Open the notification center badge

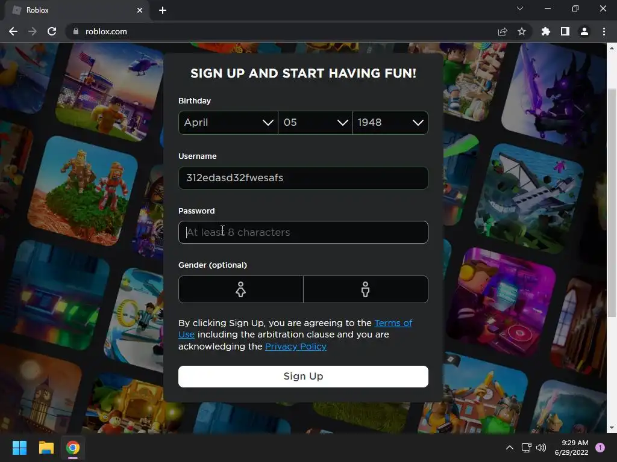pyautogui.click(x=600, y=447)
